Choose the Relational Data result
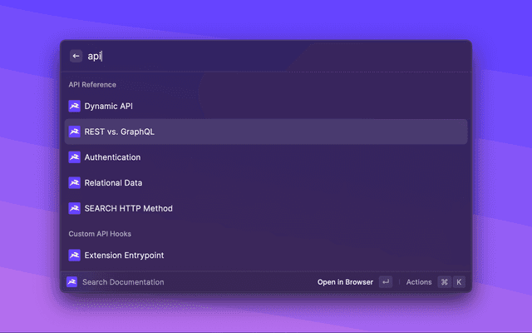The width and height of the screenshot is (532, 333). point(266,183)
